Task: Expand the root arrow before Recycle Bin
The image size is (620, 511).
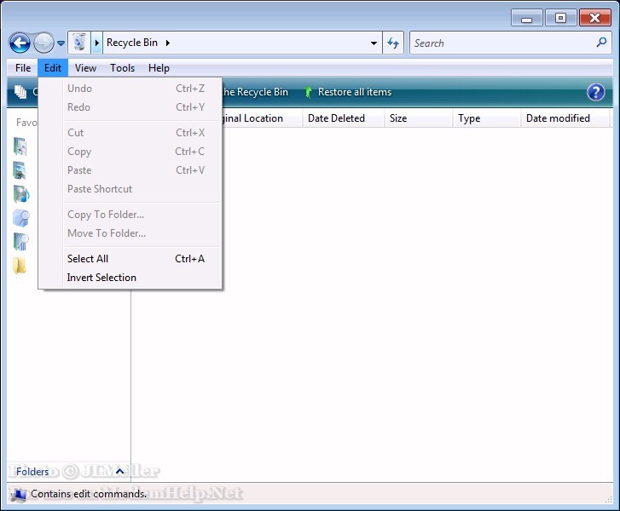Action: coord(97,43)
